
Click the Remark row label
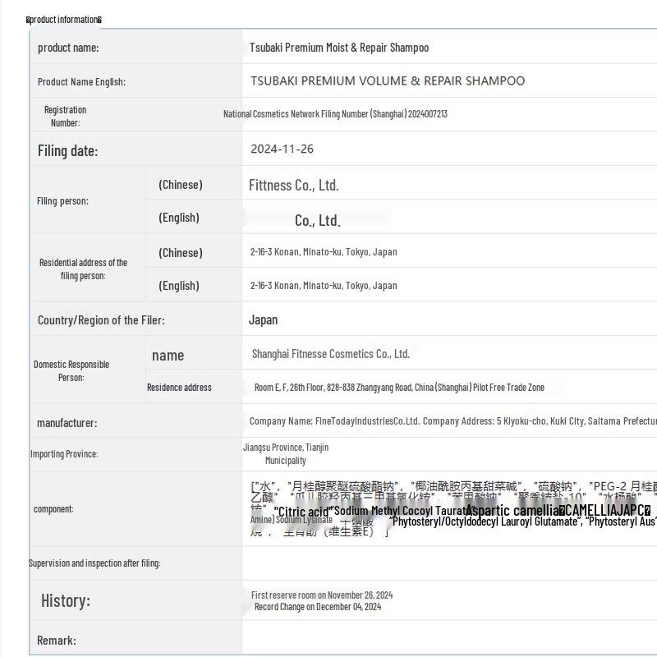point(56,640)
